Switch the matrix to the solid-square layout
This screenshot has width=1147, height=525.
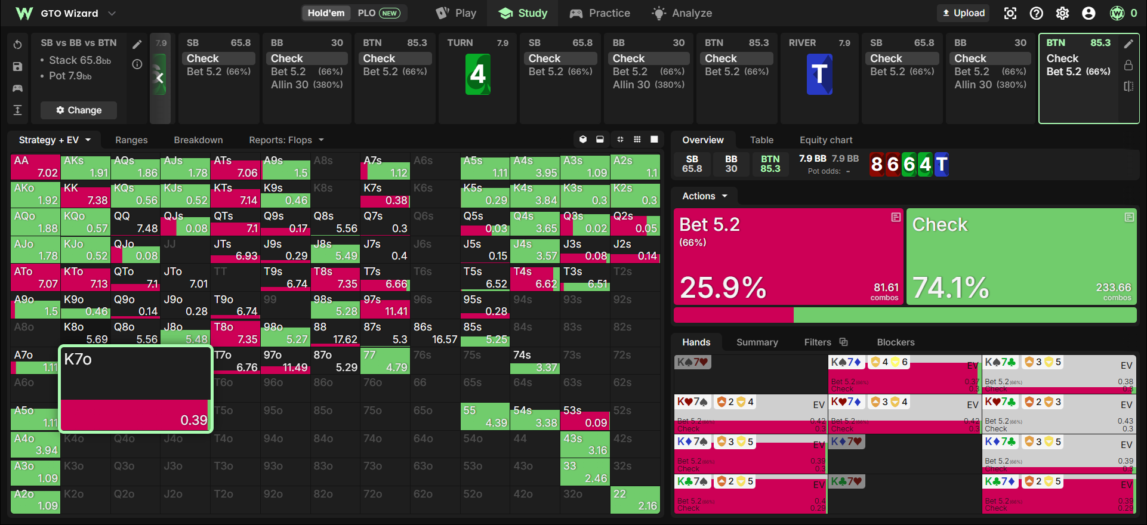(654, 140)
